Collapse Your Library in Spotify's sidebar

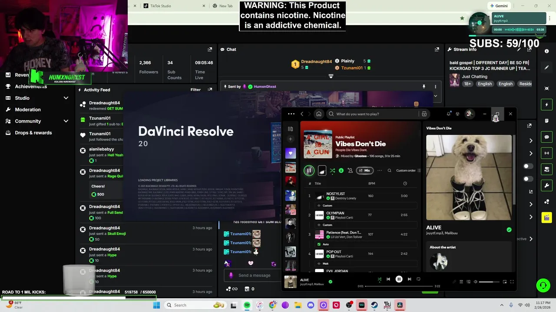tap(291, 129)
